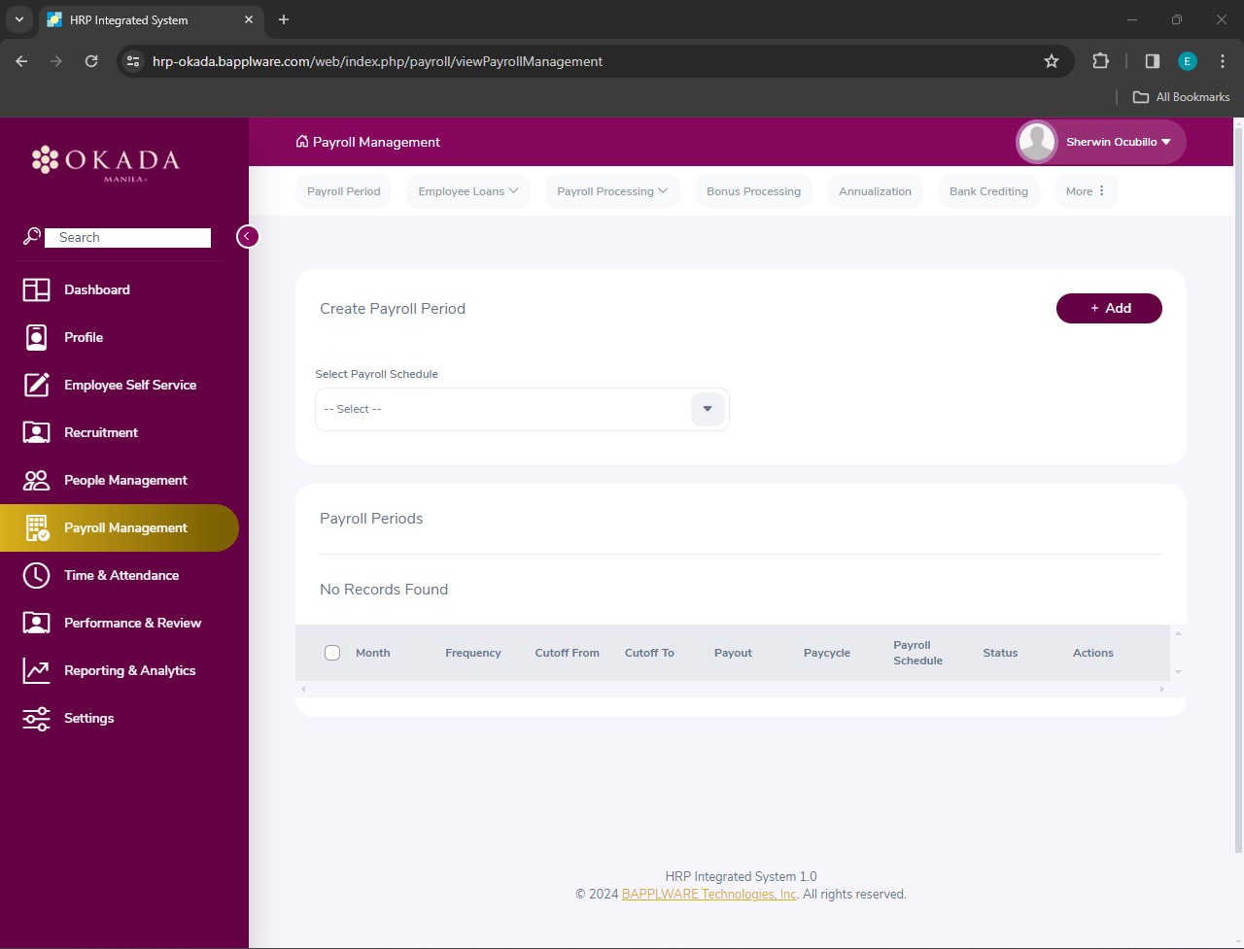This screenshot has width=1244, height=949.
Task: Collapse the sidebar with arrow button
Action: [248, 236]
